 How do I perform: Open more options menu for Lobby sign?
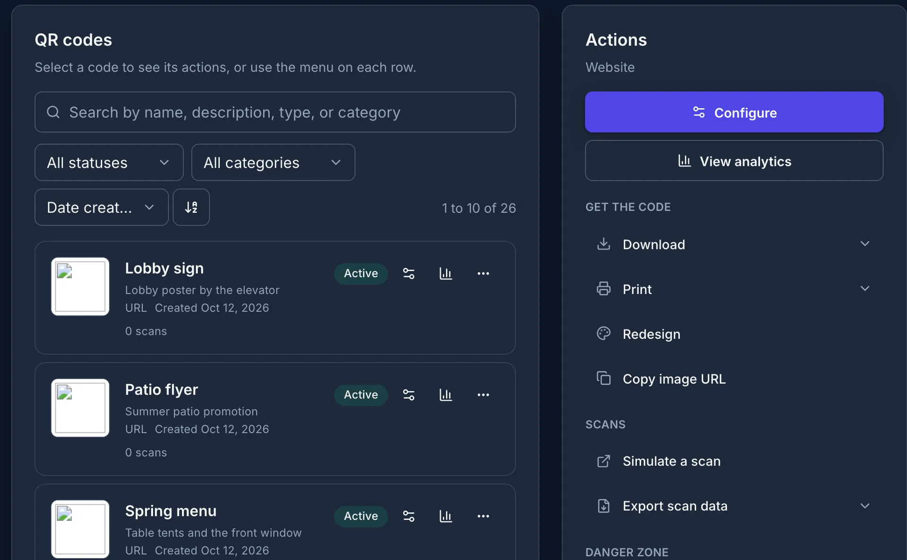coord(483,274)
